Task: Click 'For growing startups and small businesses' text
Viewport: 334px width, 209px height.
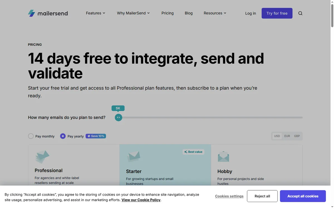Action: click(150, 181)
